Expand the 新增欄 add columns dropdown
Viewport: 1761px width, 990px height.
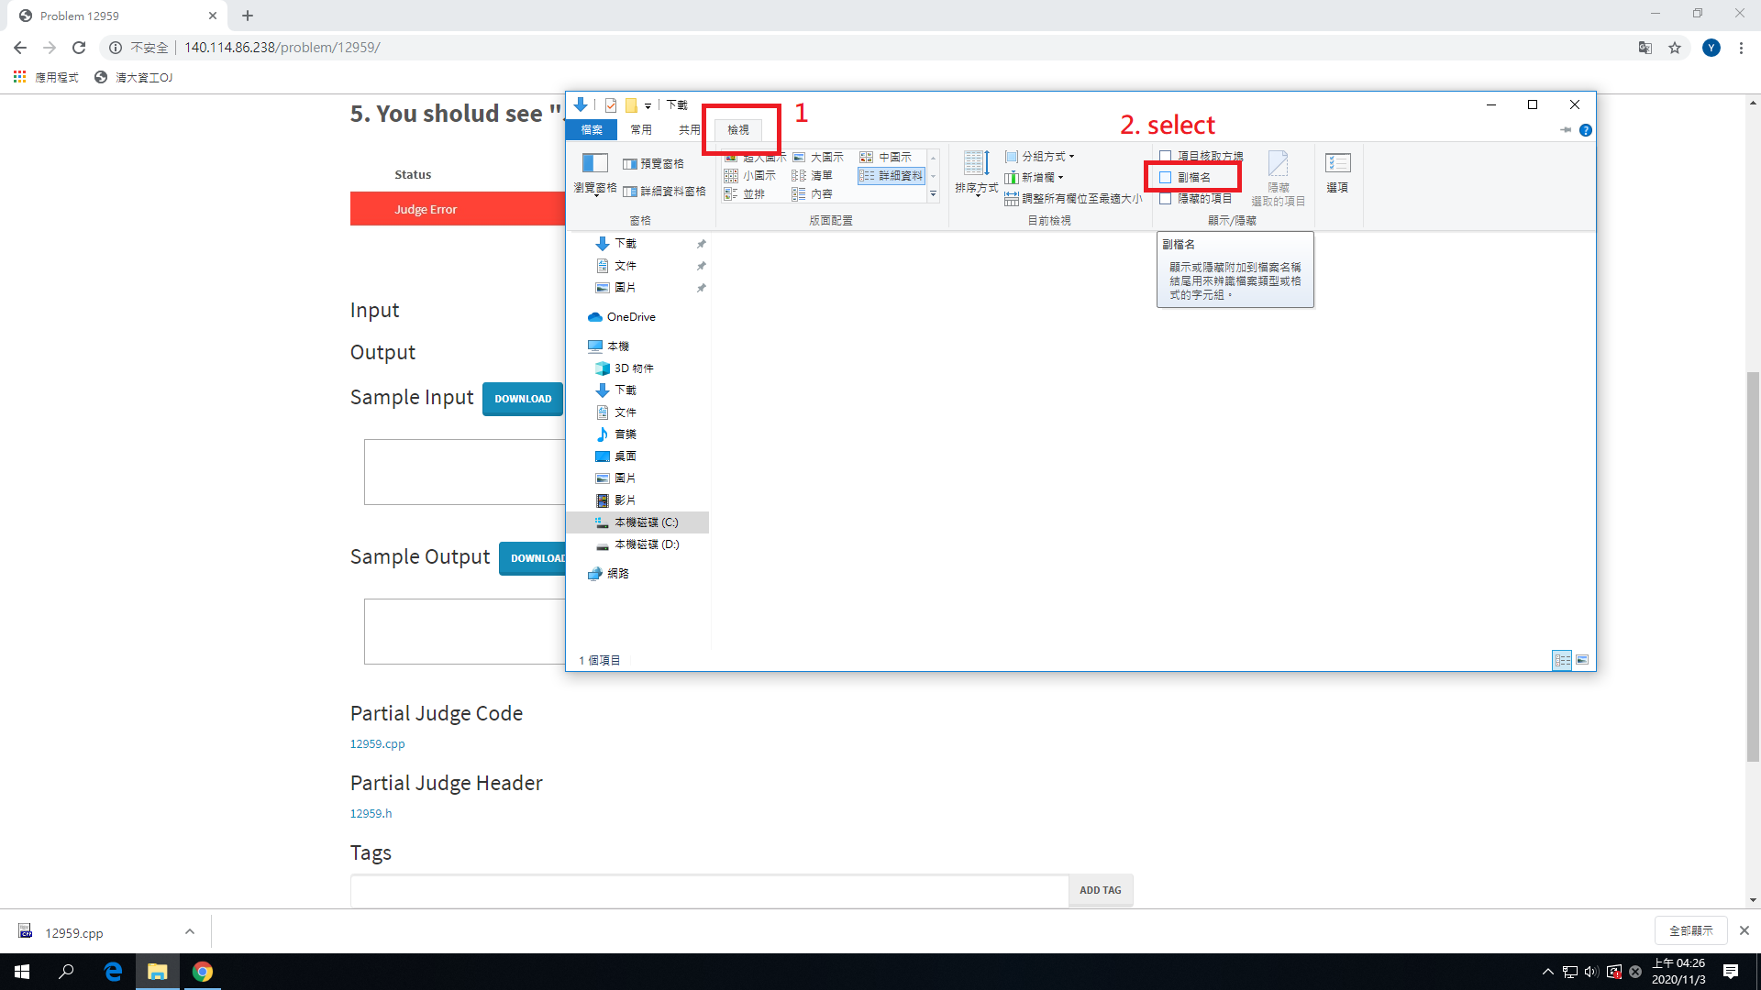coord(1040,178)
